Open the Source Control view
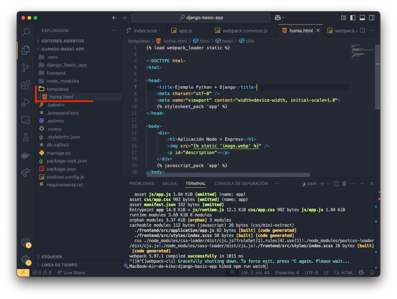 [x=25, y=67]
